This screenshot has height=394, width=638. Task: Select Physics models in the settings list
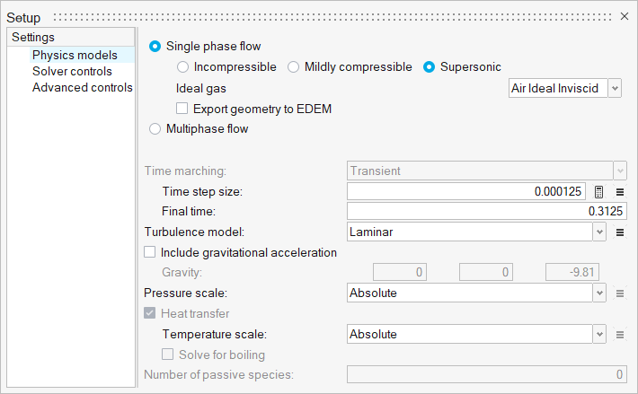pos(75,55)
